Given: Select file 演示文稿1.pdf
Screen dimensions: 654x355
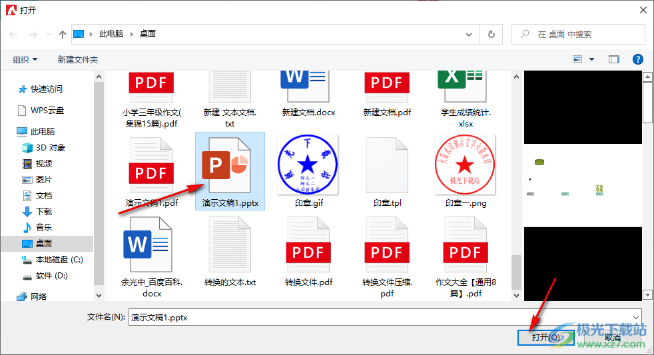Looking at the screenshot, I should [151, 172].
